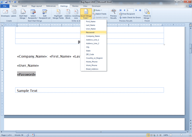Switch to Page Layout tab
192x137 pixels.
click(x=37, y=6)
